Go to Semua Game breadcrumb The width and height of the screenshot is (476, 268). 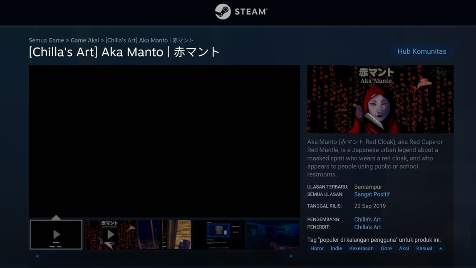click(46, 40)
